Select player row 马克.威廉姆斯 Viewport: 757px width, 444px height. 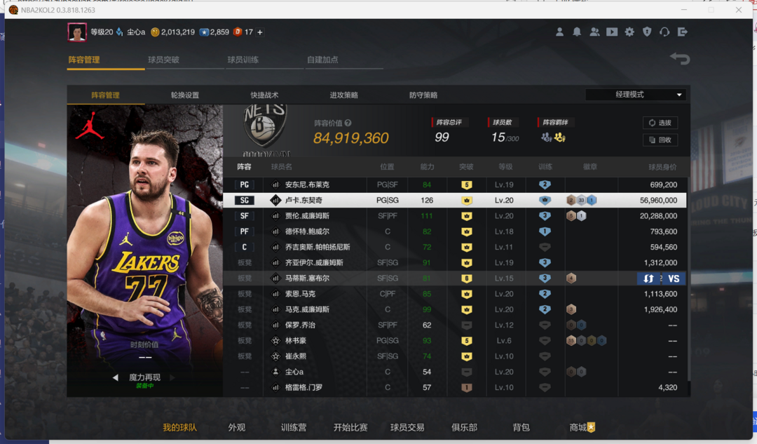[x=454, y=309]
